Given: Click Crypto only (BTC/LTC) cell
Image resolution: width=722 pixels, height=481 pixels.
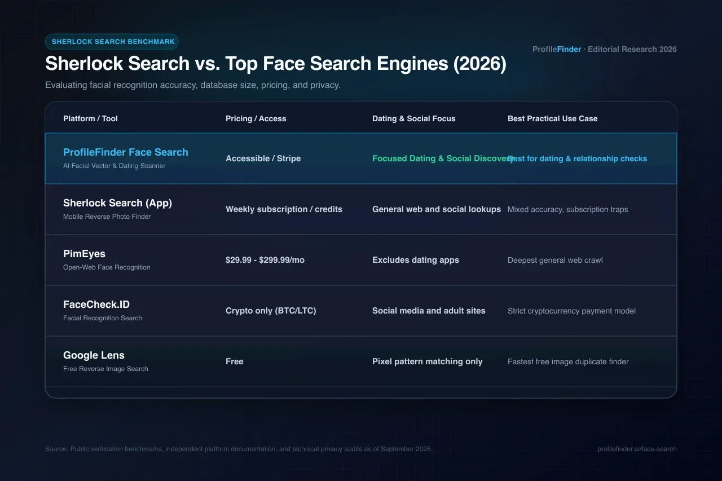Looking at the screenshot, I should [271, 311].
